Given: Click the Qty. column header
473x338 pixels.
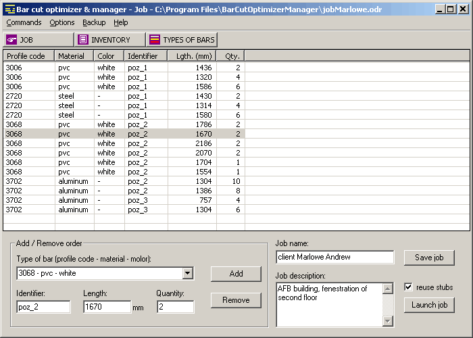Looking at the screenshot, I should 230,56.
